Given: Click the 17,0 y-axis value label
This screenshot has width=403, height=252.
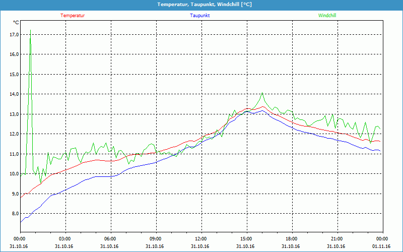Looking at the screenshot, I should (14, 34).
